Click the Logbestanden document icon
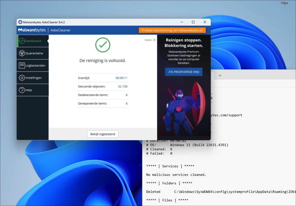 (x=22, y=66)
